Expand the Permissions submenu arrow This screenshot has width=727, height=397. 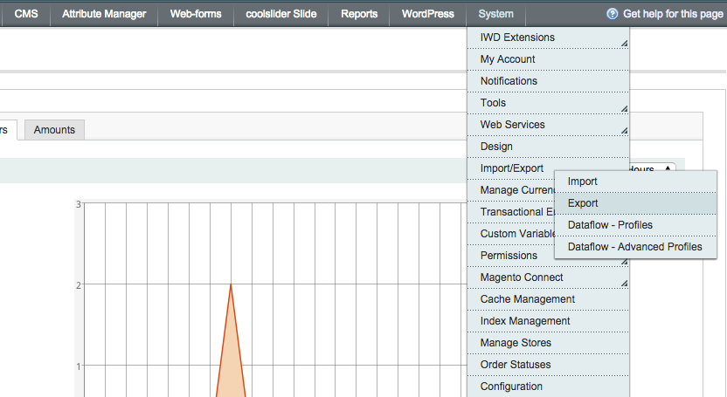pyautogui.click(x=625, y=262)
